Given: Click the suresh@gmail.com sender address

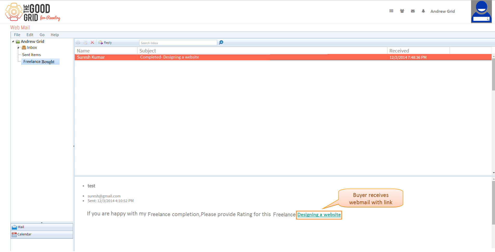Looking at the screenshot, I should (x=104, y=196).
